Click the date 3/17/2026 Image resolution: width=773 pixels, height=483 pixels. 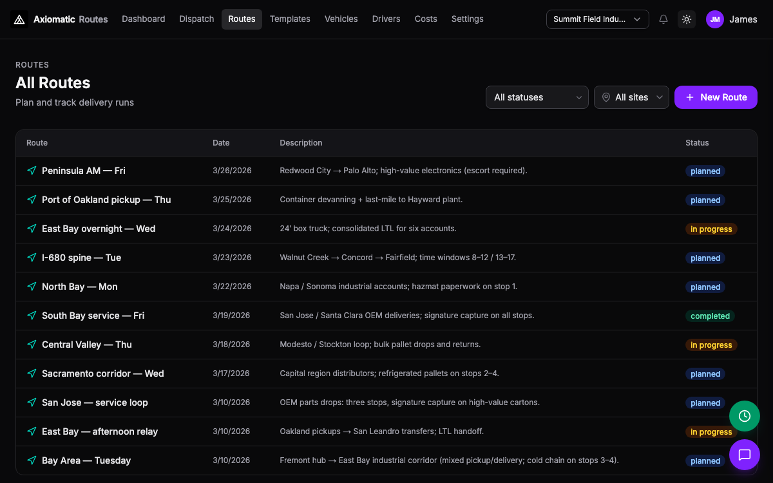pyautogui.click(x=231, y=374)
